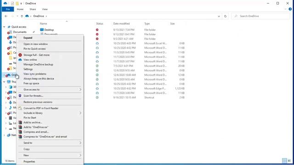Click the Quick access star icon
The width and height of the screenshot is (294, 165).
pos(9,27)
